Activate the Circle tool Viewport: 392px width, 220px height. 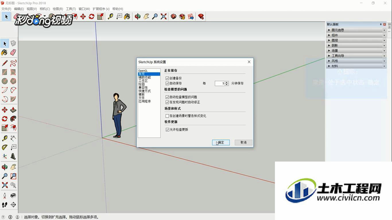point(5,81)
